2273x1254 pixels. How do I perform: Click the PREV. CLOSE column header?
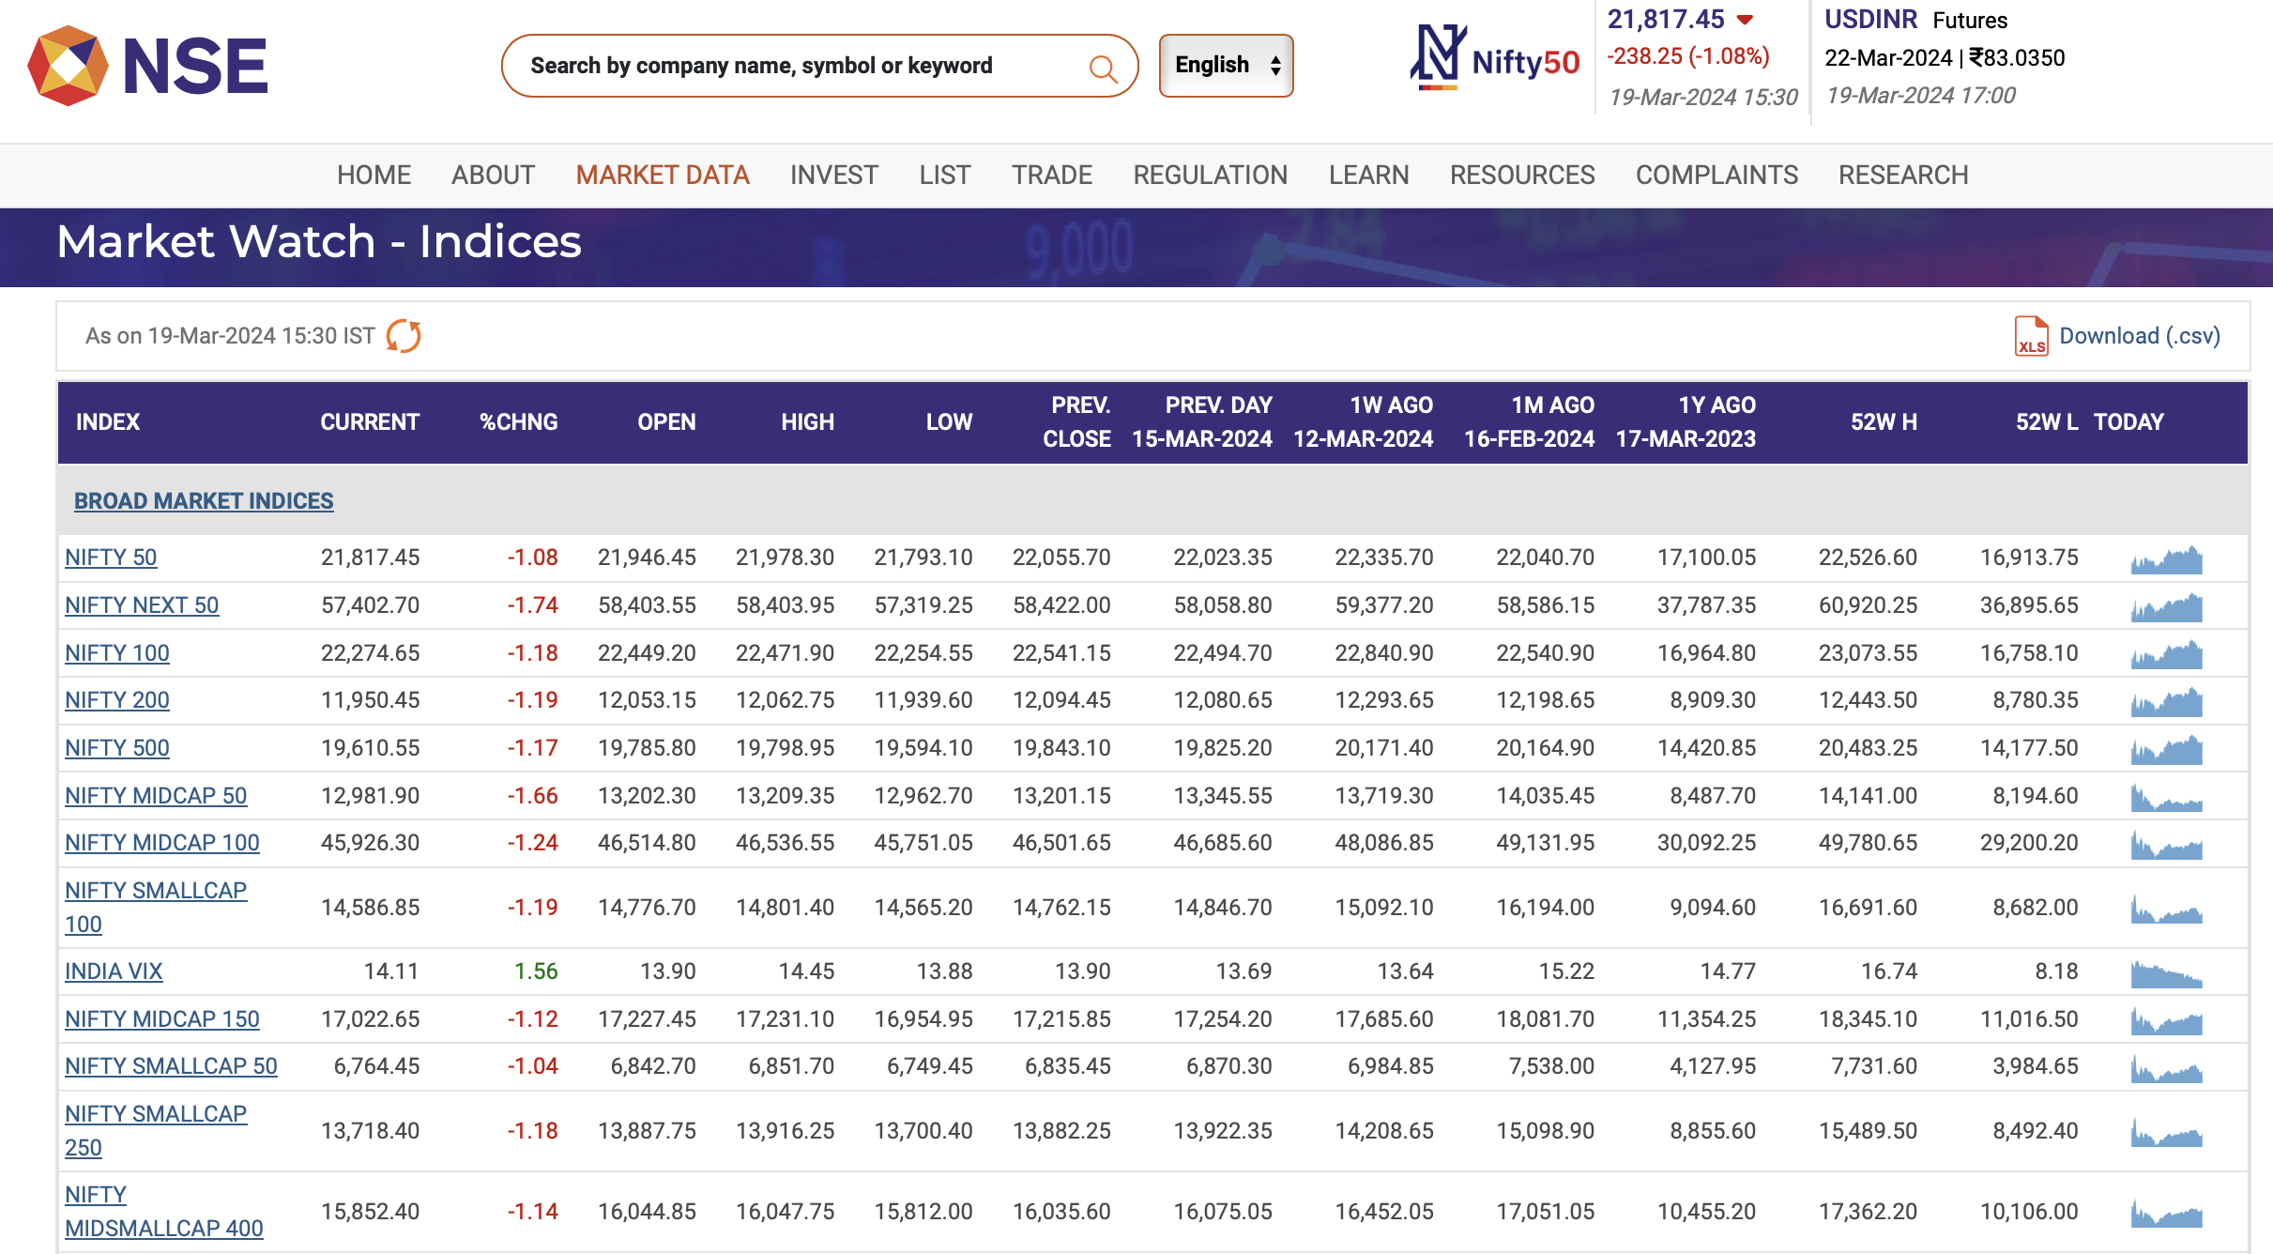point(1076,422)
